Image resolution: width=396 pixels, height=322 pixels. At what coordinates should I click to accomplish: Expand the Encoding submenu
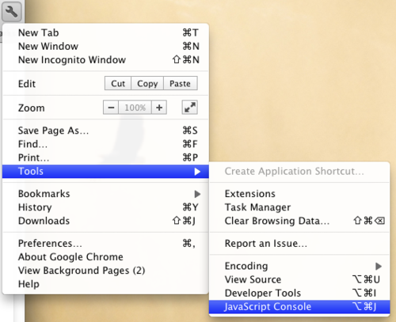pos(299,266)
